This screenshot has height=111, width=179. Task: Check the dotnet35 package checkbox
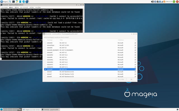tap(45, 43)
